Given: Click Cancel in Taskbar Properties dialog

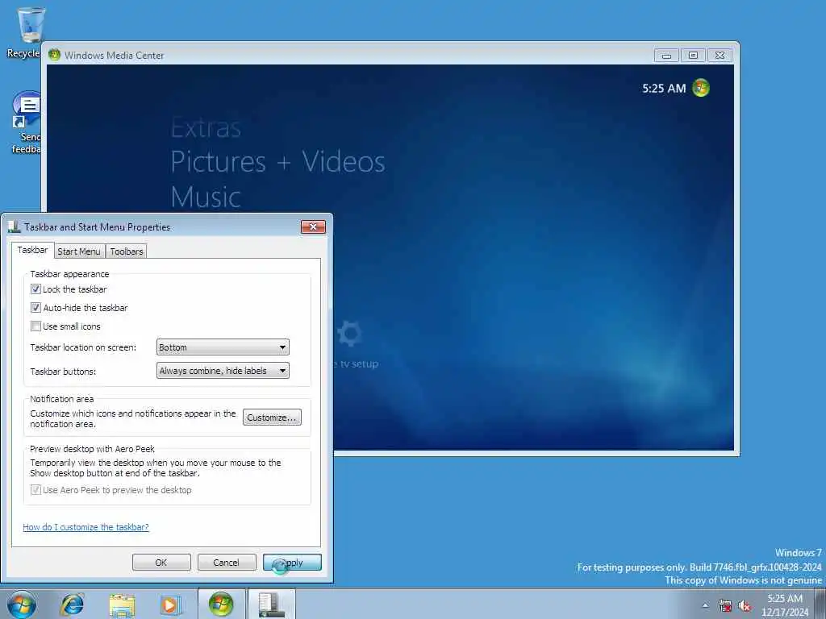Looking at the screenshot, I should click(227, 562).
